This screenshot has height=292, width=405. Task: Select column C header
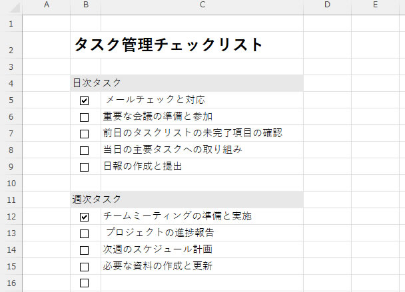(x=202, y=6)
